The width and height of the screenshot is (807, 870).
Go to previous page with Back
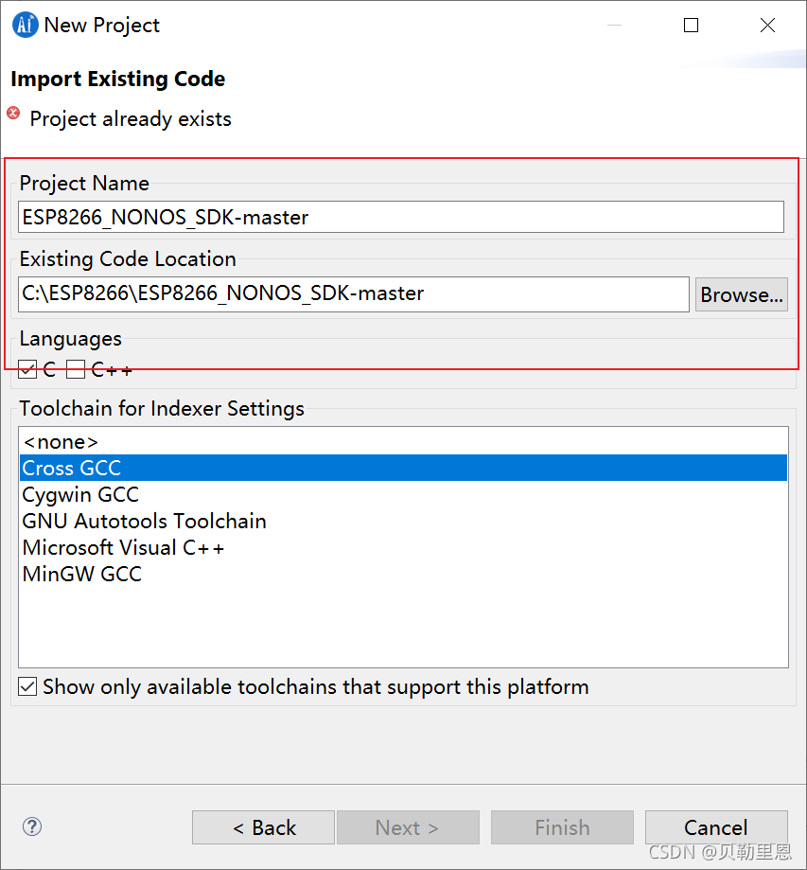coord(263,827)
